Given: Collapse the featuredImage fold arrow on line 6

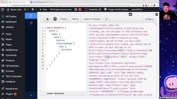Looking at the screenshot, I should pyautogui.click(x=45, y=43).
